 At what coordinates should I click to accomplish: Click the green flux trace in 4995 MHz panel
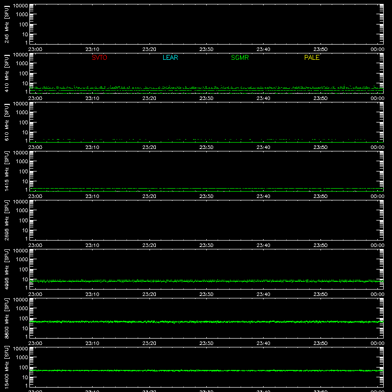pyautogui.click(x=206, y=281)
